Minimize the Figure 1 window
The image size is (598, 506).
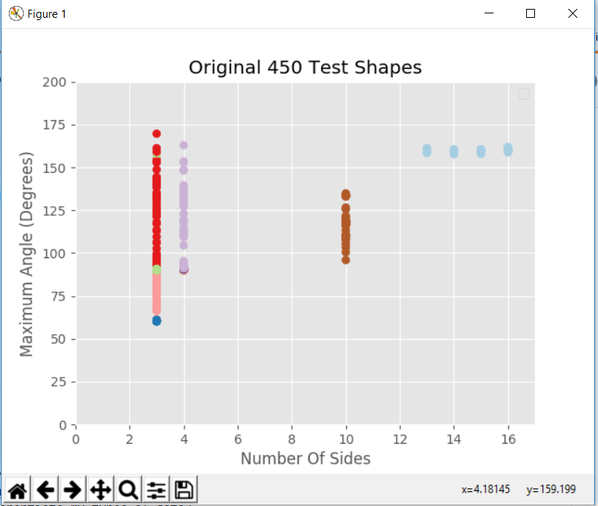pos(489,13)
